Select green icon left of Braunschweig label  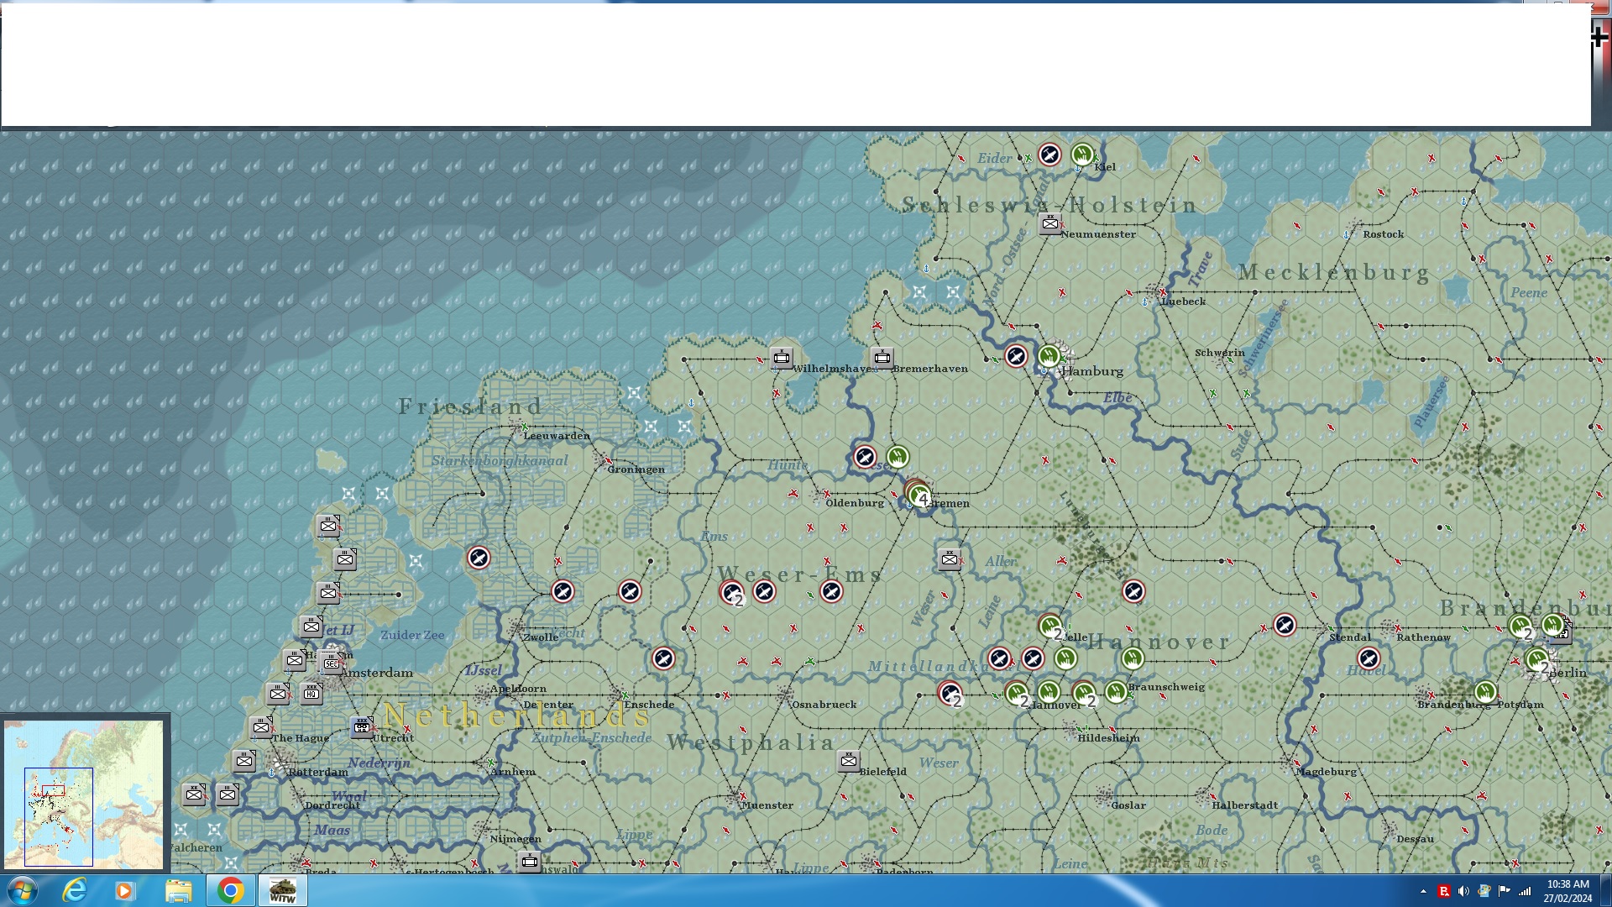[1116, 692]
